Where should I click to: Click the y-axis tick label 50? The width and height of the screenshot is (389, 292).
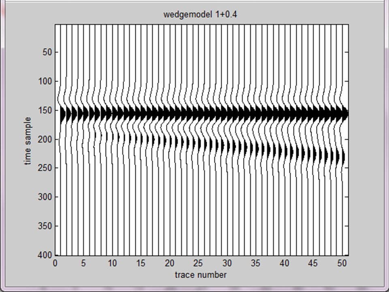[x=47, y=52]
